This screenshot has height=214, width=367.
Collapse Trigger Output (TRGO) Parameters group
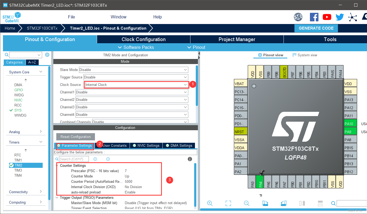[57, 197]
